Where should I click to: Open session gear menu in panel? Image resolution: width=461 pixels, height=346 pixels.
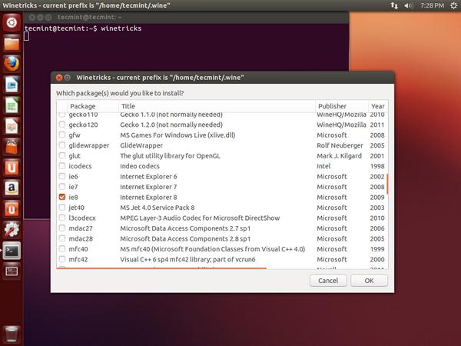click(x=453, y=5)
